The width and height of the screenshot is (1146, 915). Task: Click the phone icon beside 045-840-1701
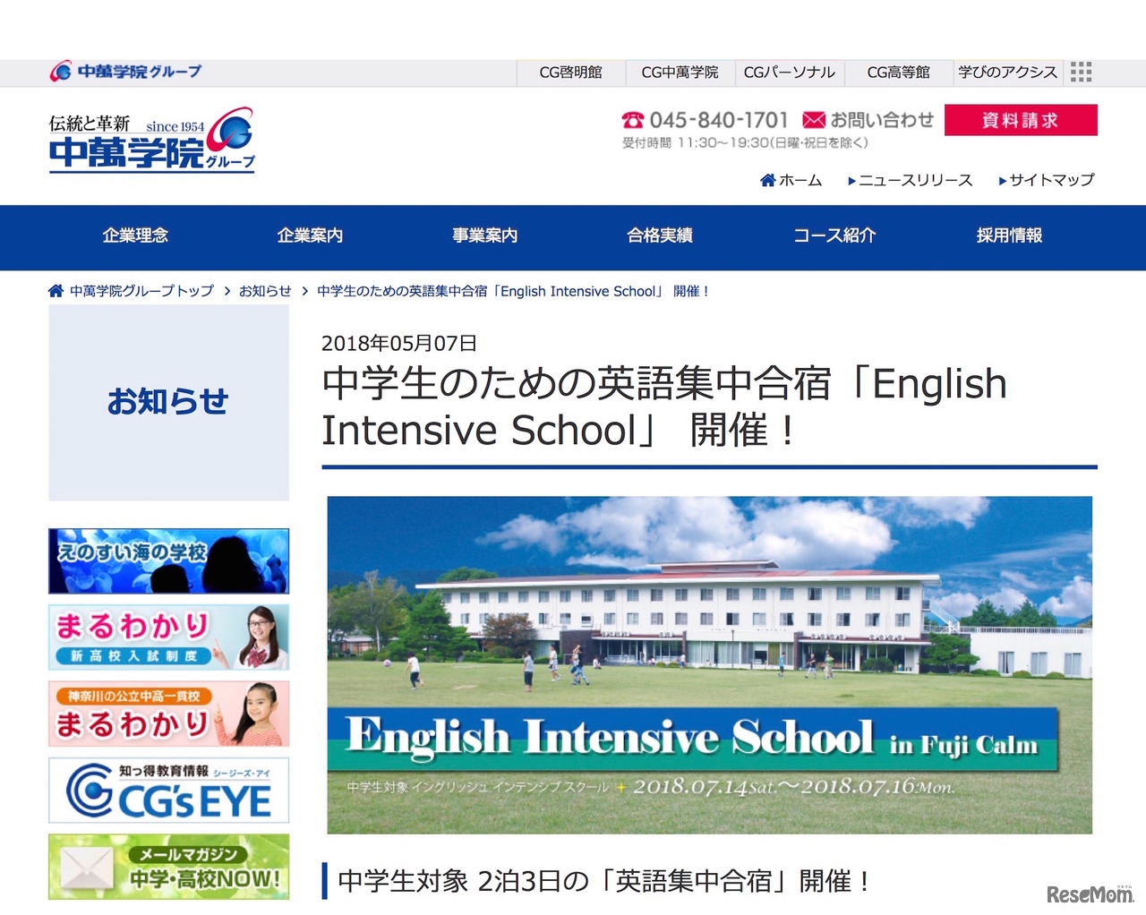[x=633, y=119]
